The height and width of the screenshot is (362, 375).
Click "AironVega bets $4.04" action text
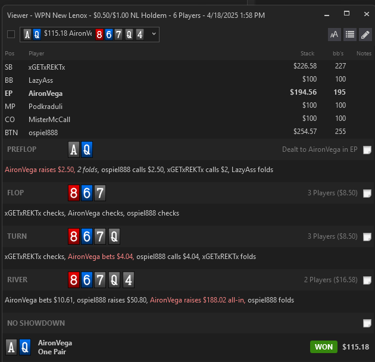(x=101, y=257)
